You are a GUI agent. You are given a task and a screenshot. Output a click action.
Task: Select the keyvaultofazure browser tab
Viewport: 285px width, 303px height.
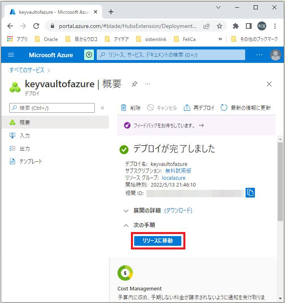coord(53,12)
